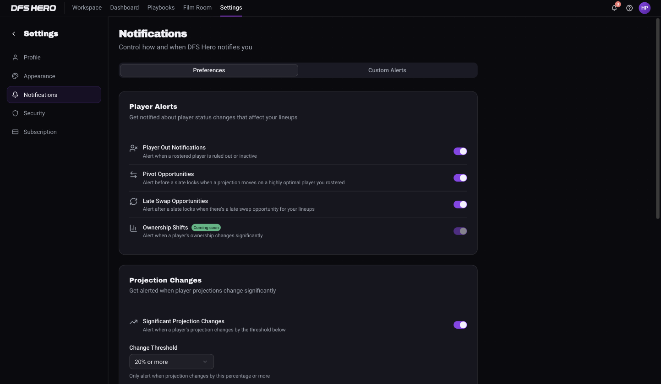Click the Late Swap refresh icon

pyautogui.click(x=133, y=202)
